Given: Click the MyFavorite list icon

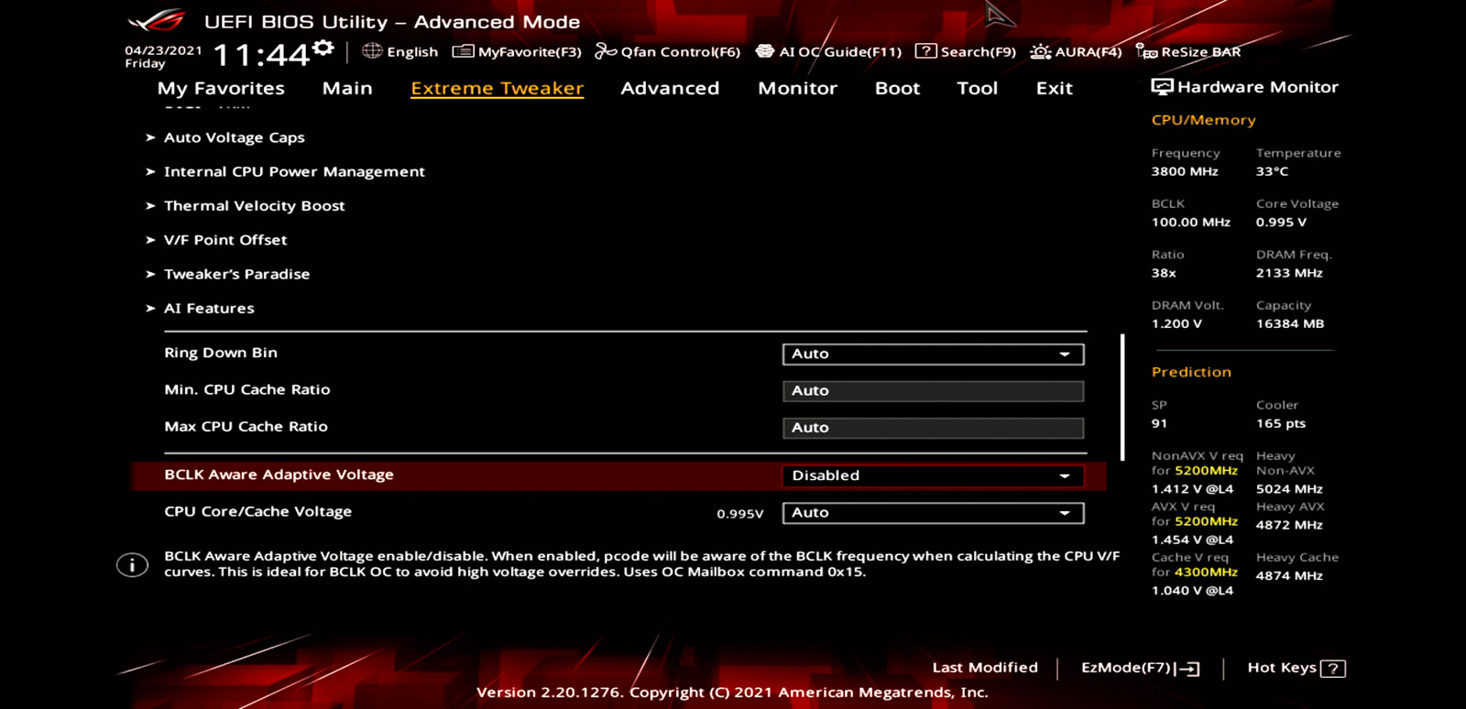Looking at the screenshot, I should pyautogui.click(x=463, y=51).
